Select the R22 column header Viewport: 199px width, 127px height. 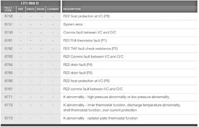click(21, 9)
